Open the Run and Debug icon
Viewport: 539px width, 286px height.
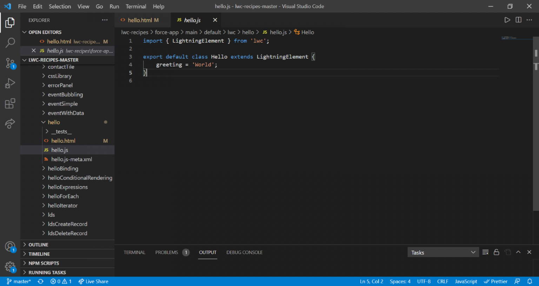[x=10, y=83]
